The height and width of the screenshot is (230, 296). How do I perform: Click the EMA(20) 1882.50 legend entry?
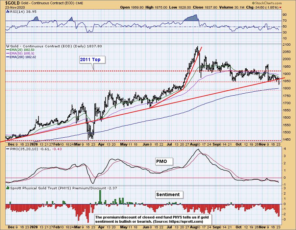pyautogui.click(x=20, y=50)
